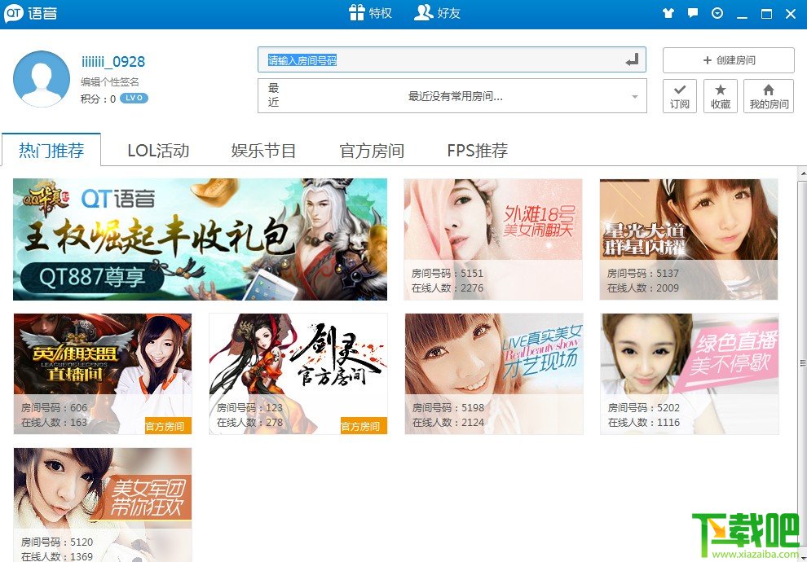
Task: Open the message bubble icon
Action: (x=693, y=13)
